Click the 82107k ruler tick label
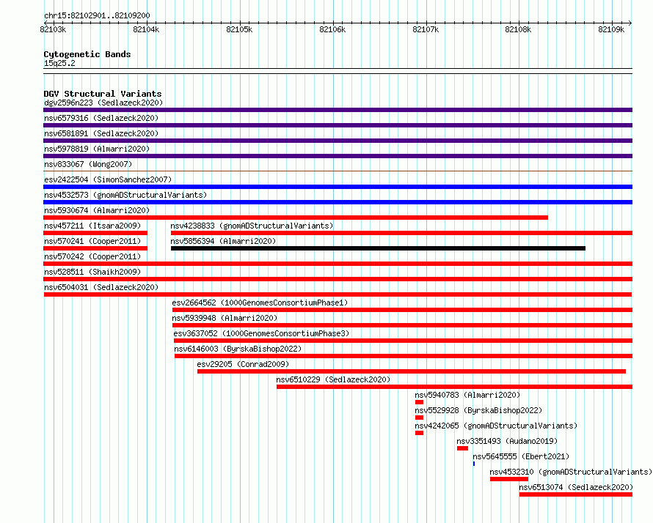653x523 pixels. point(426,29)
